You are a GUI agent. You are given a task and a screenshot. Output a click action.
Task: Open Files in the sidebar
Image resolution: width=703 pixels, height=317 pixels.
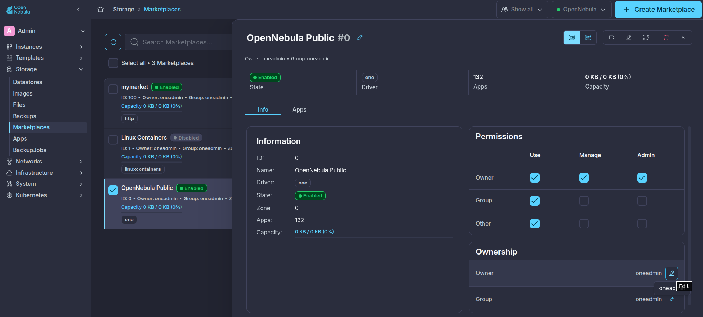pos(19,105)
